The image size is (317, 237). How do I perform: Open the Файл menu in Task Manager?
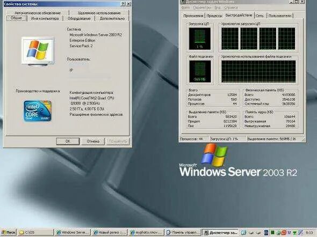pyautogui.click(x=185, y=8)
